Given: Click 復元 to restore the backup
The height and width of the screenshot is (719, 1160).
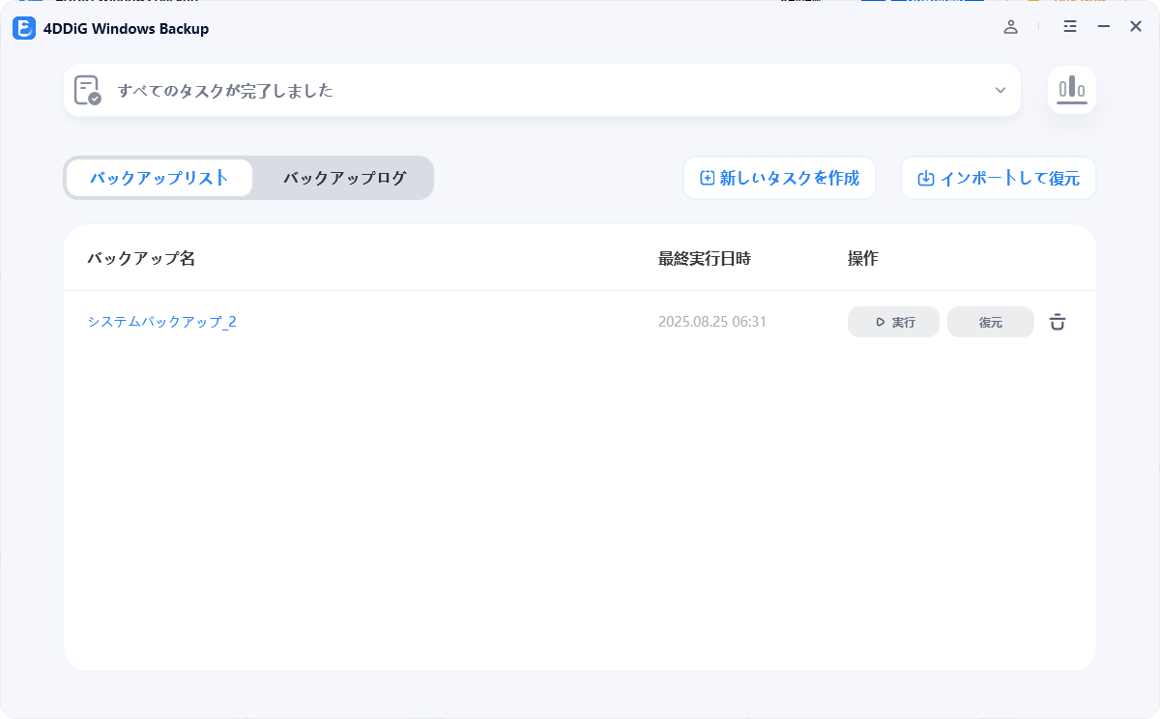Looking at the screenshot, I should pyautogui.click(x=990, y=321).
